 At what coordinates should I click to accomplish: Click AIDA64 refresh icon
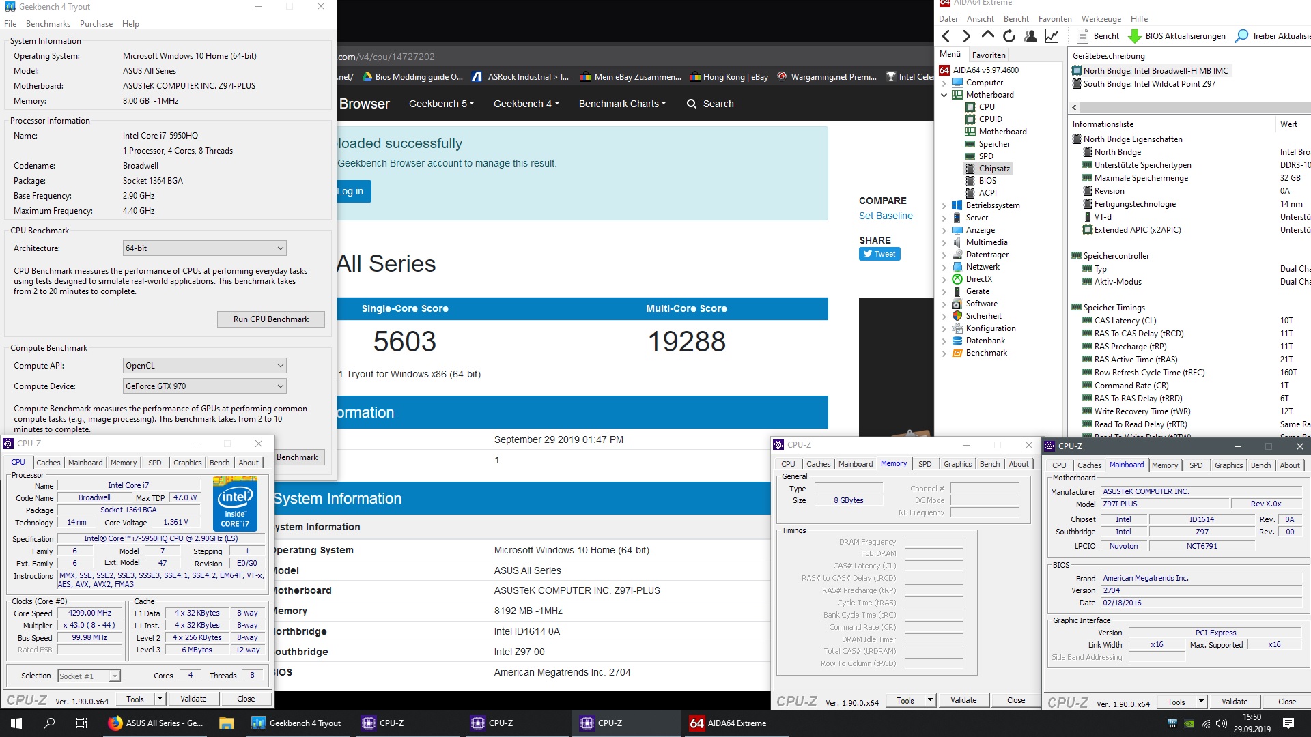[x=1009, y=36]
